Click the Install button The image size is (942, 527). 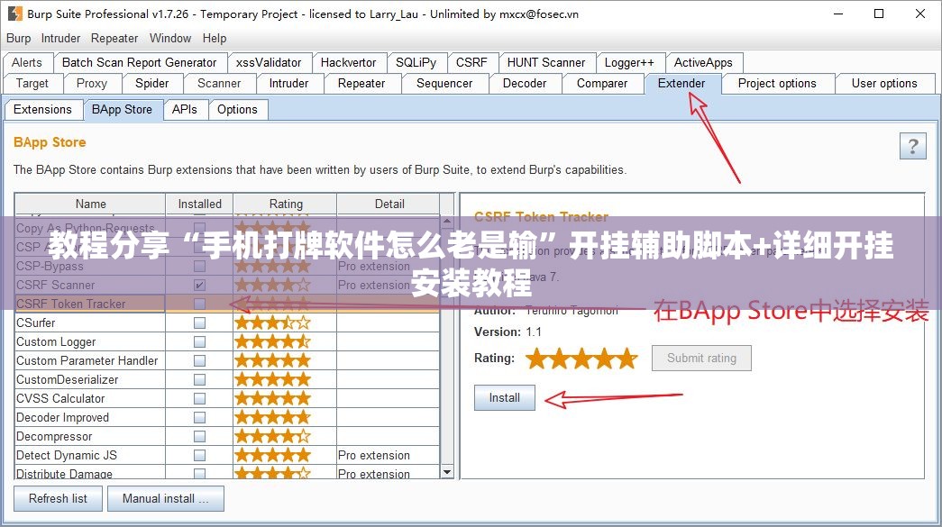pos(505,398)
